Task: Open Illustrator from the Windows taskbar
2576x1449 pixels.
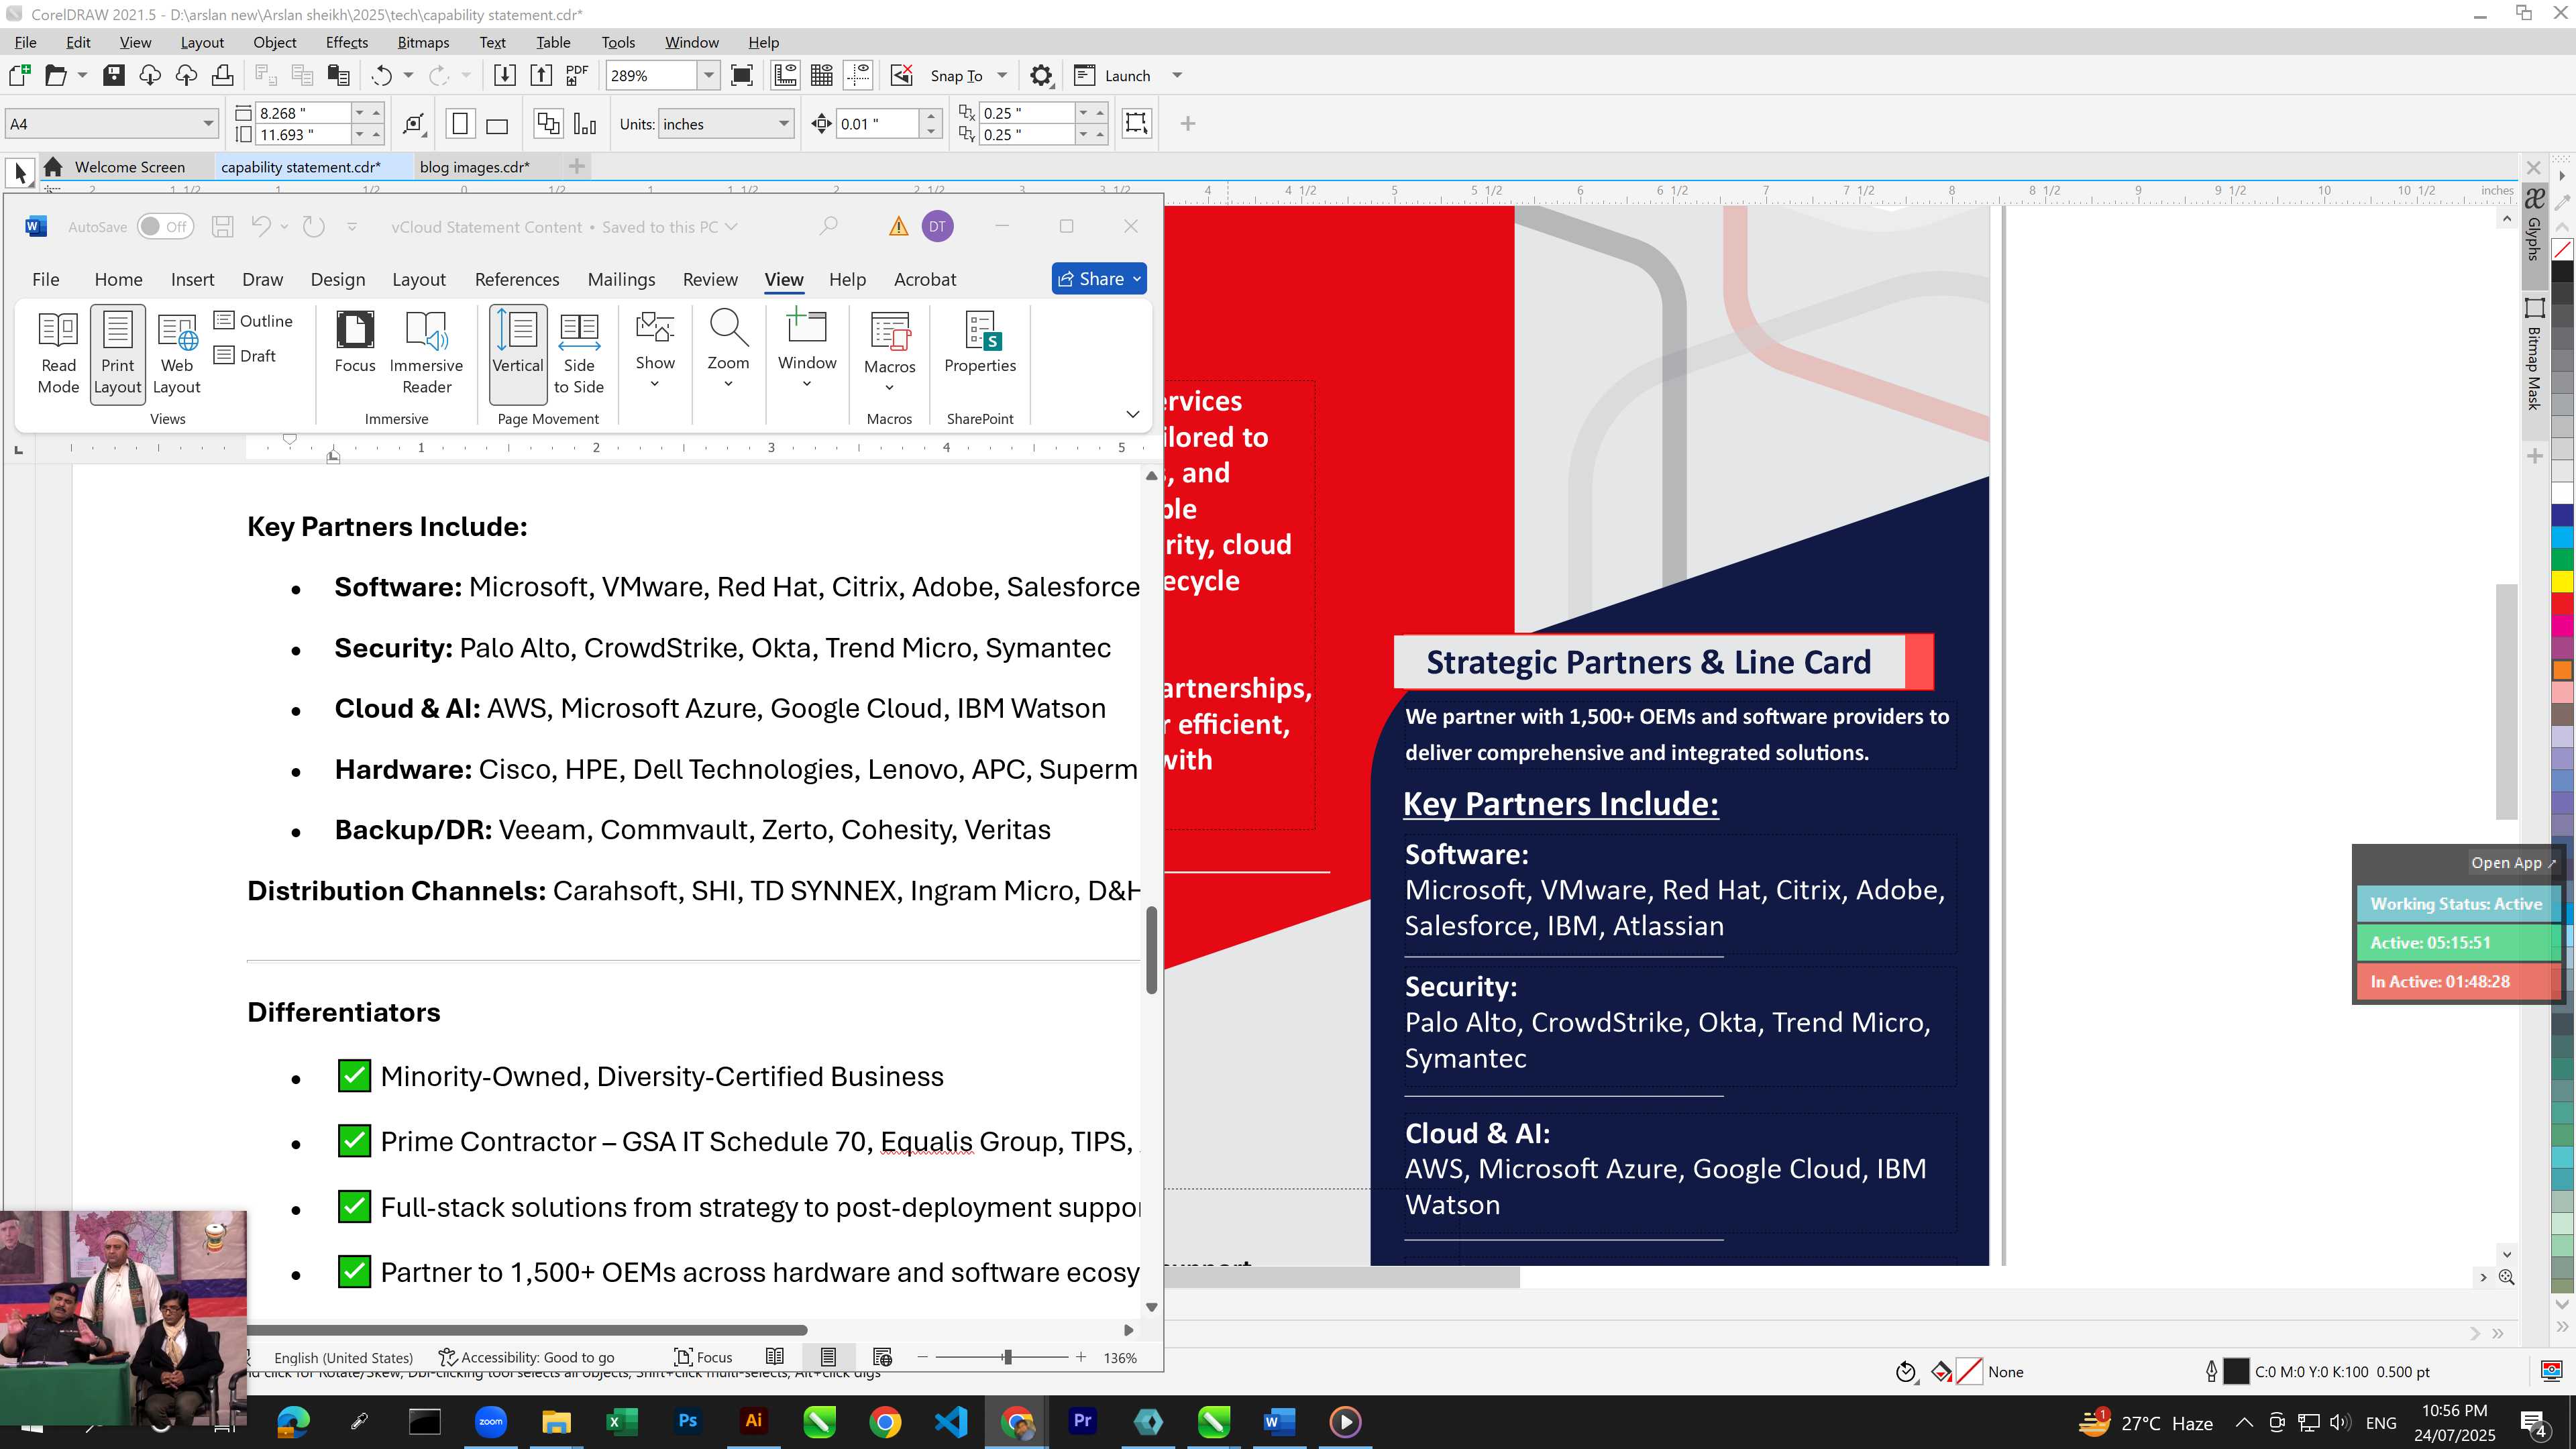Action: (x=753, y=1421)
